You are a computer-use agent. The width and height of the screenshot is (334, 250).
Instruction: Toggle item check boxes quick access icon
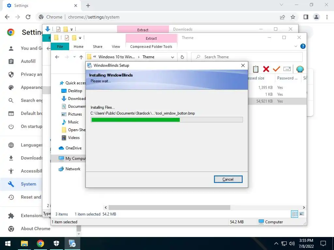[x=67, y=38]
